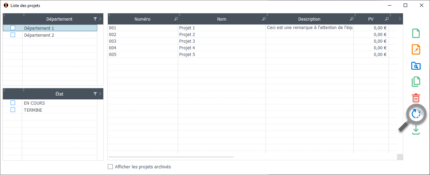Image resolution: width=430 pixels, height=175 pixels.
Task: Click the blue refresh list icon
Action: click(x=416, y=114)
